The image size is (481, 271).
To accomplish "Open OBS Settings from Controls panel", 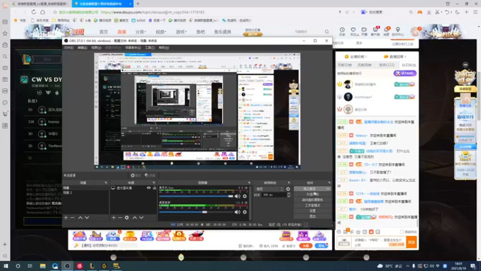I will pyautogui.click(x=312, y=211).
